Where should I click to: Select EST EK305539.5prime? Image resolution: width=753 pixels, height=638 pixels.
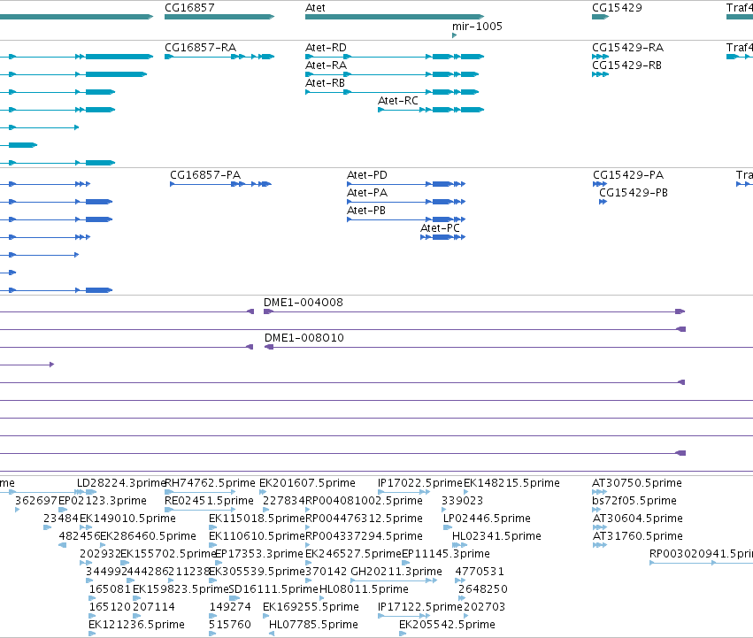pyautogui.click(x=257, y=572)
